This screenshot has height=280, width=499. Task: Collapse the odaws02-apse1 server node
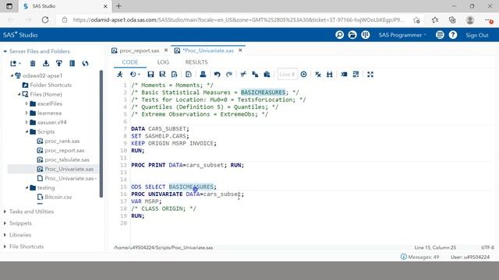pyautogui.click(x=12, y=75)
